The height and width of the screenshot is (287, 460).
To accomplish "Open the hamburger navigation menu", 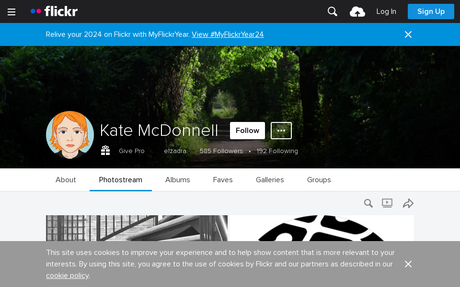I will coord(11,12).
